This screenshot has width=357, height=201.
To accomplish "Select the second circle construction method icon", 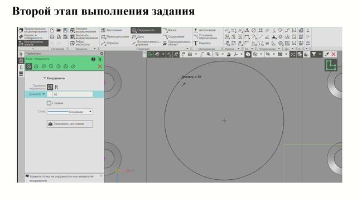I will pyautogui.click(x=36, y=66).
